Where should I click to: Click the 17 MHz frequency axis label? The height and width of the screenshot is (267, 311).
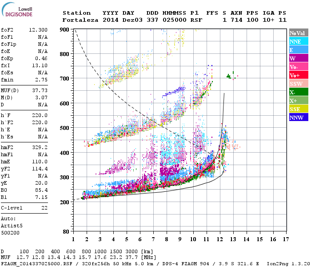click(x=286, y=239)
